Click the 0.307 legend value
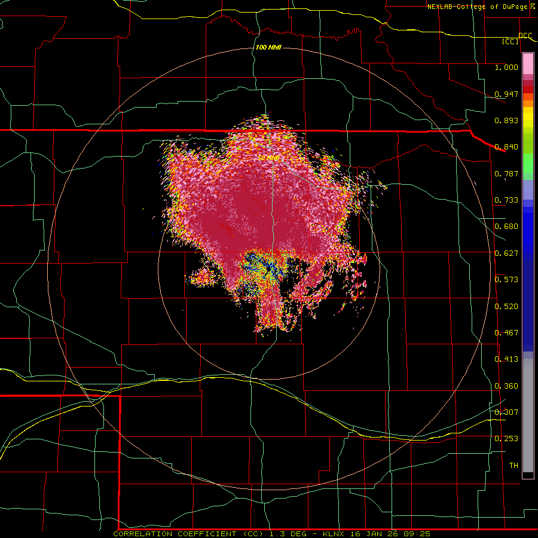 (506, 412)
